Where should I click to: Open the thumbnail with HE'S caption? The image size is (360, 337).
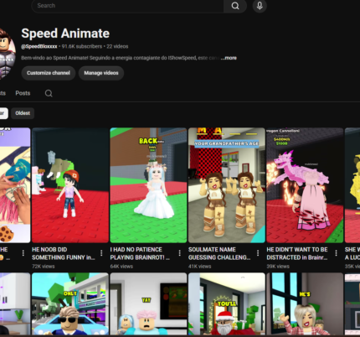click(x=305, y=303)
